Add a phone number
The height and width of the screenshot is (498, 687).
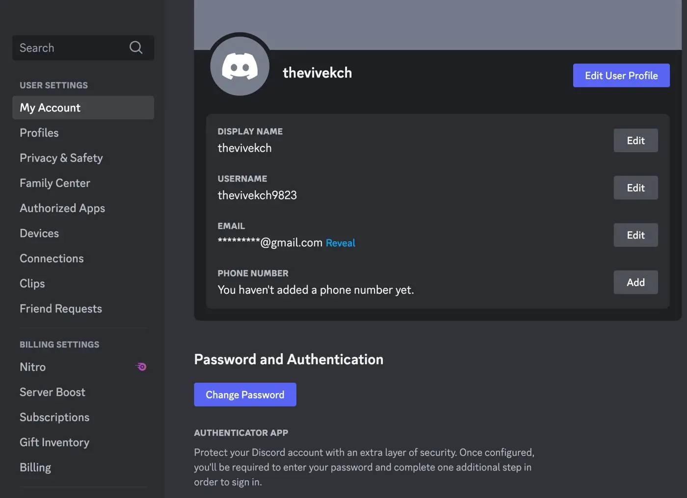click(635, 282)
